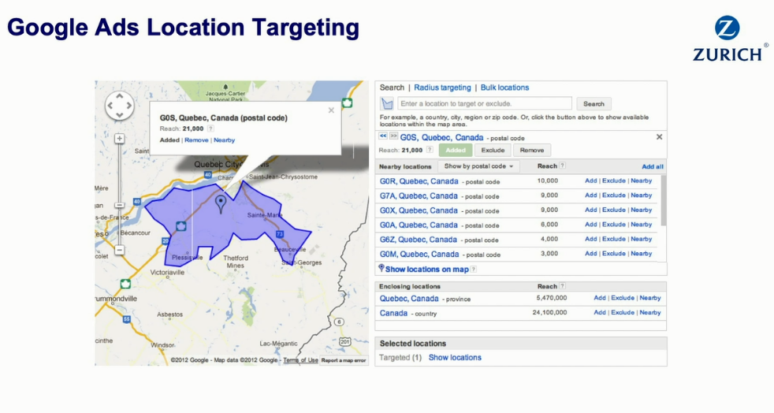Click the map pan navigation control
This screenshot has width=774, height=413.
(120, 106)
